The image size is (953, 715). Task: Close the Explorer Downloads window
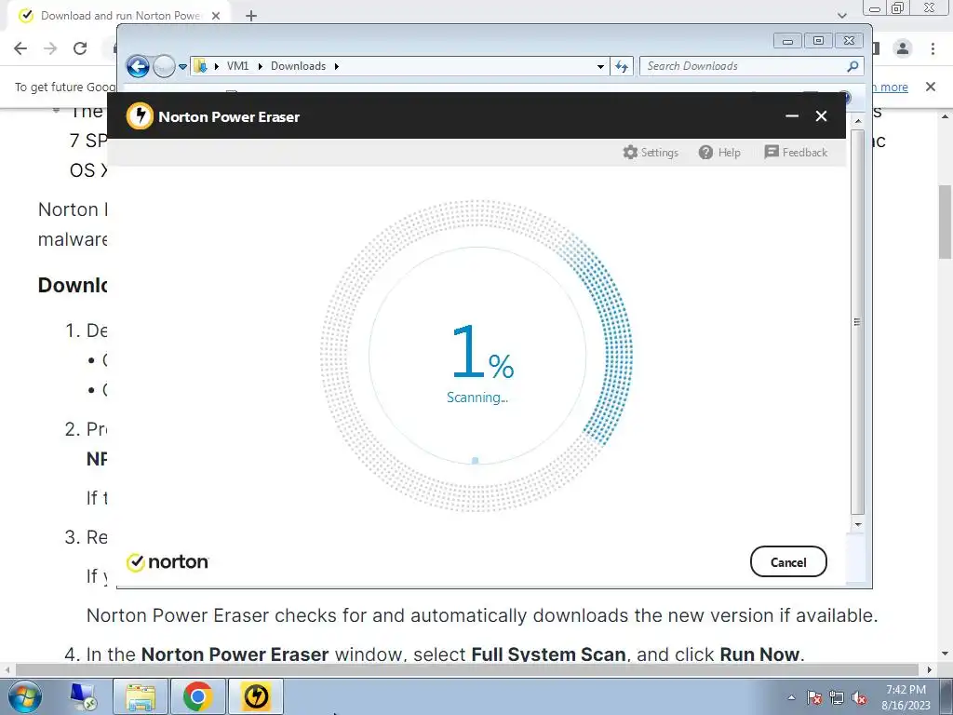click(849, 41)
